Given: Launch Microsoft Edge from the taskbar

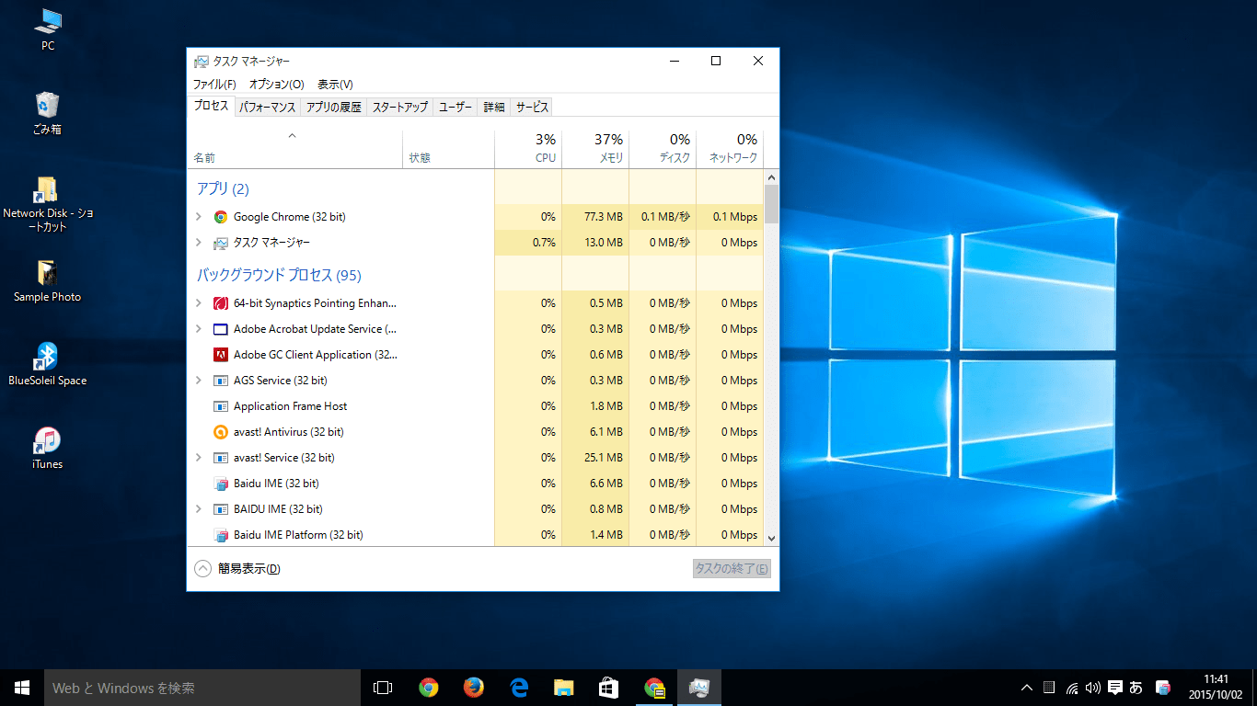Looking at the screenshot, I should point(518,688).
